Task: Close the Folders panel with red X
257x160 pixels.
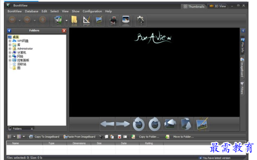Action: pos(64,31)
